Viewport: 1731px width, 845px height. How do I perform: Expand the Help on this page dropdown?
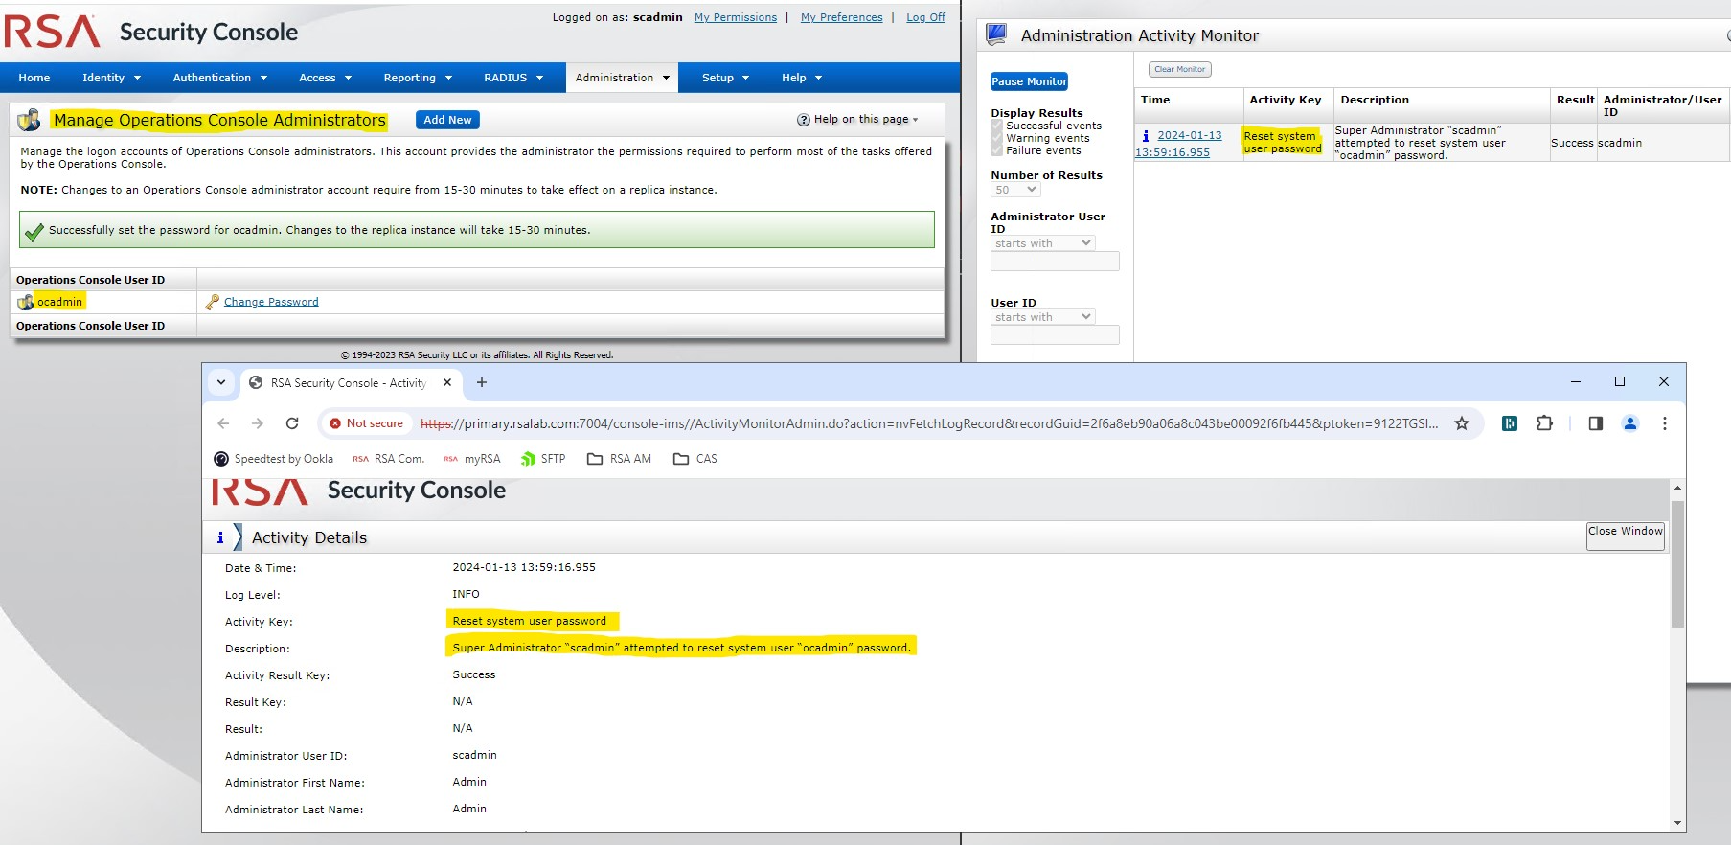858,120
